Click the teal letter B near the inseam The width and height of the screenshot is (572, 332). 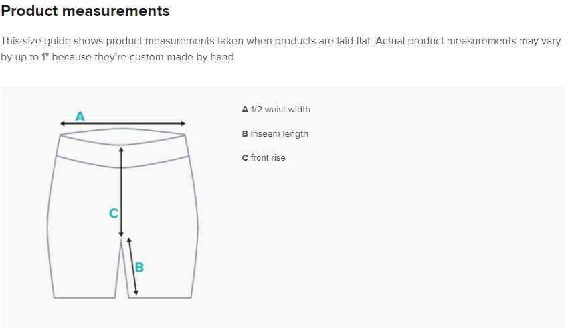139,267
